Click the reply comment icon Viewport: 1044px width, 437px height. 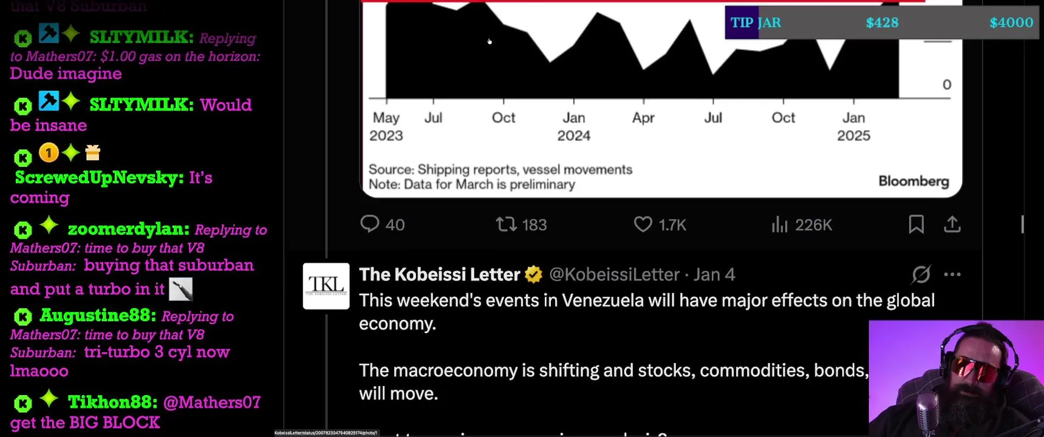pos(370,225)
